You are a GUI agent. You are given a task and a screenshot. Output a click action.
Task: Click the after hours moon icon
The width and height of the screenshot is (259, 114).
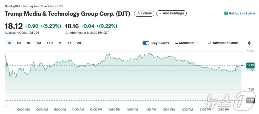67,33
